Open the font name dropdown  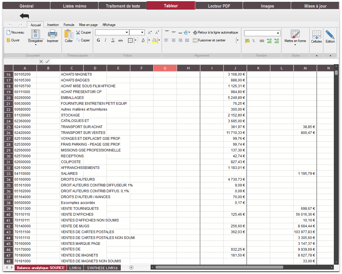pyautogui.click(x=127, y=32)
